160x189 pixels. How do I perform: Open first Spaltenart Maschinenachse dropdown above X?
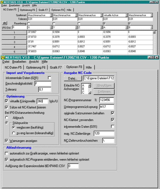51,15
